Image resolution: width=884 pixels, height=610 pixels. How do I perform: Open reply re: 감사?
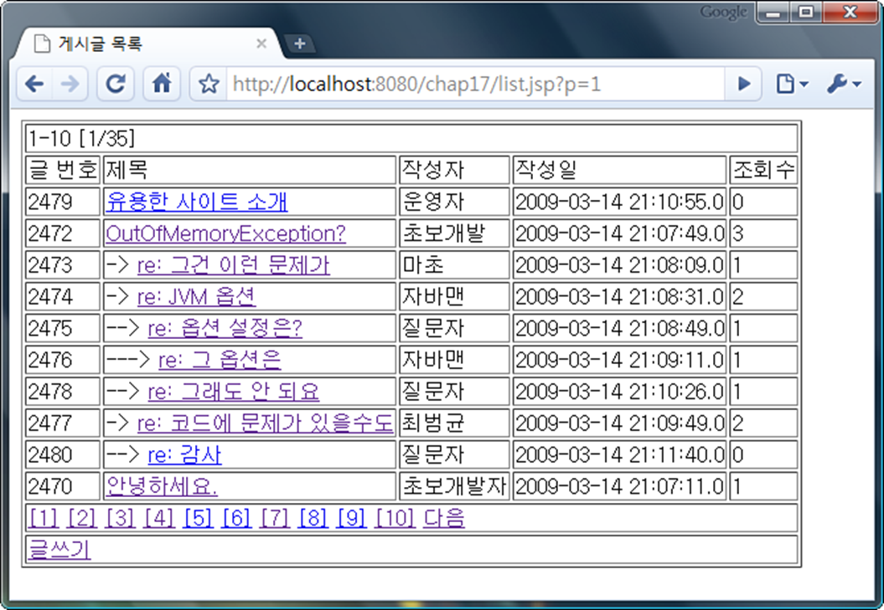point(184,454)
